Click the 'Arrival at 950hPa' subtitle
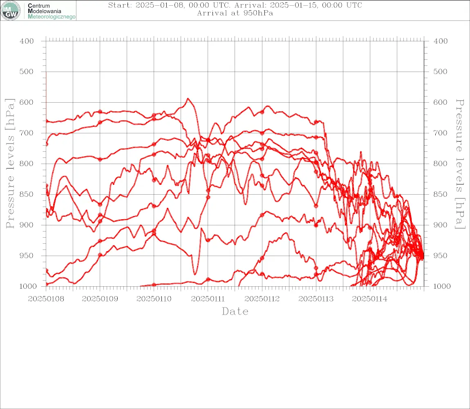 click(x=235, y=13)
